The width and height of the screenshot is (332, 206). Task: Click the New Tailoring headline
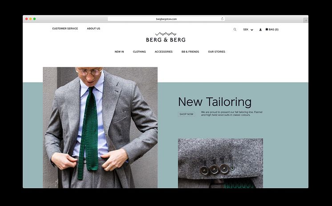[215, 102]
